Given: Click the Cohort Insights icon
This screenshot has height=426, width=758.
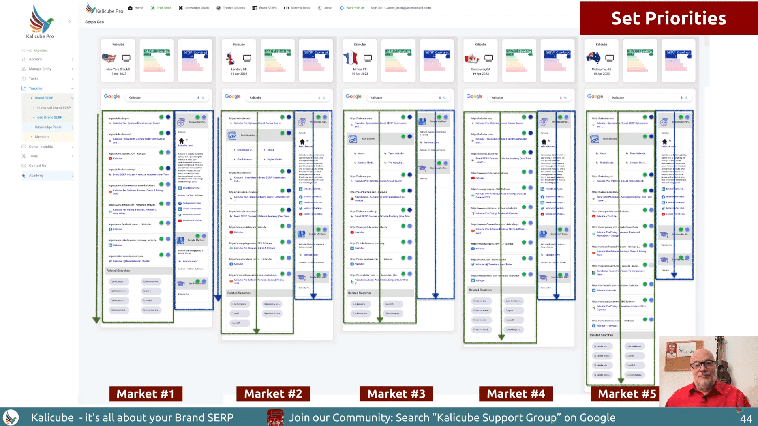Looking at the screenshot, I should (x=24, y=146).
